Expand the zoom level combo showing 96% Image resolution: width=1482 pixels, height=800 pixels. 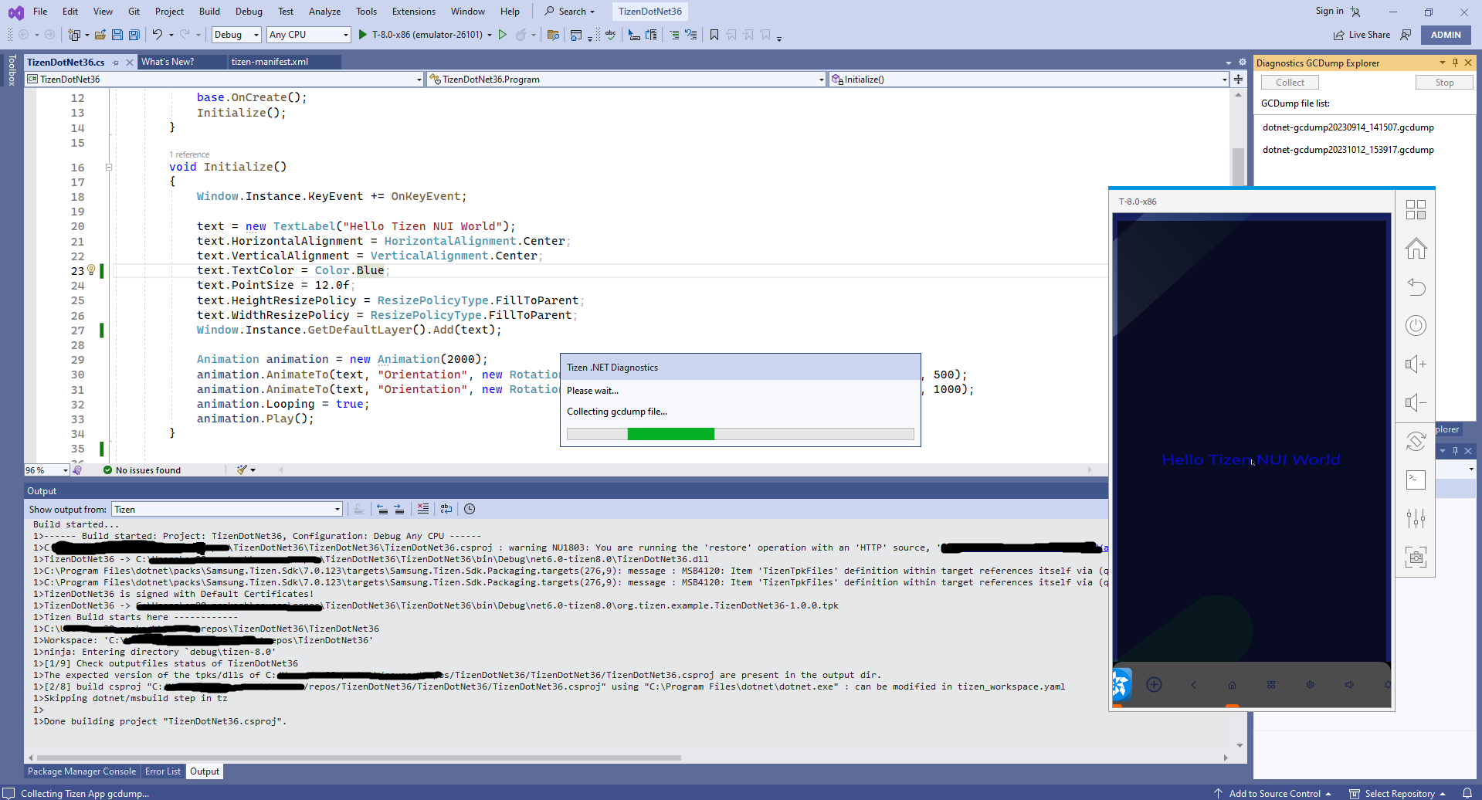pos(64,469)
